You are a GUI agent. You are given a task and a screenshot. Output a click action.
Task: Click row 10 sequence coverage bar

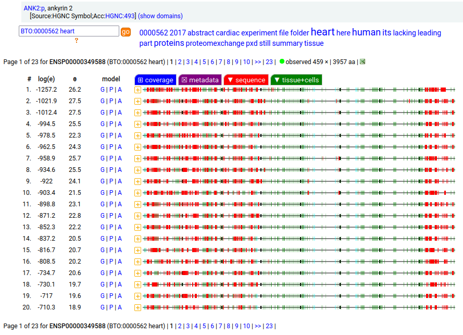pyautogui.click(x=299, y=193)
